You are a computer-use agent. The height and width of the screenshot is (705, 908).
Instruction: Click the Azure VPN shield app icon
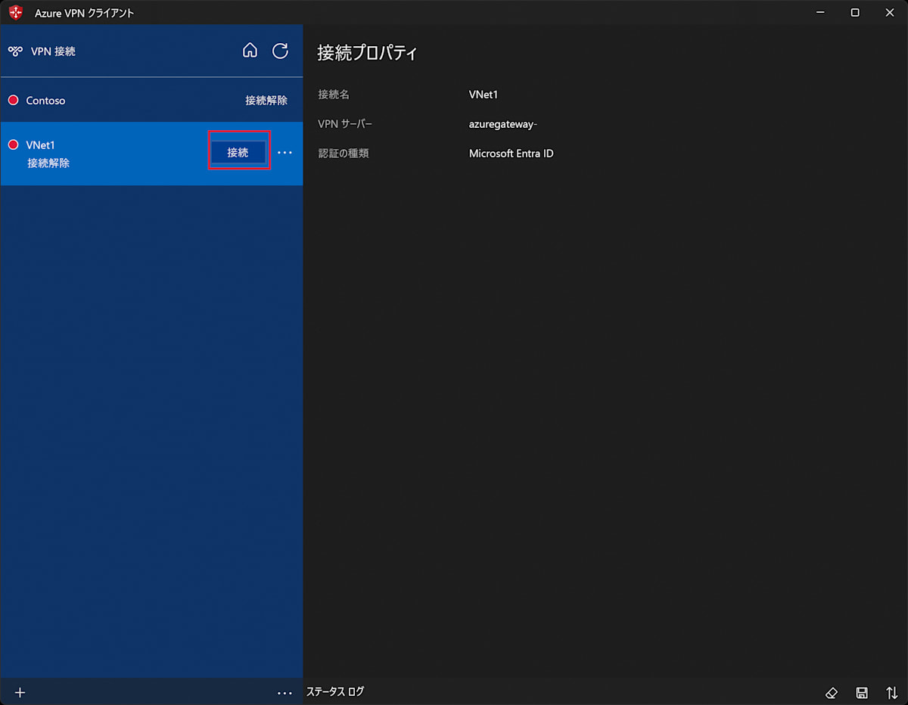pyautogui.click(x=16, y=12)
